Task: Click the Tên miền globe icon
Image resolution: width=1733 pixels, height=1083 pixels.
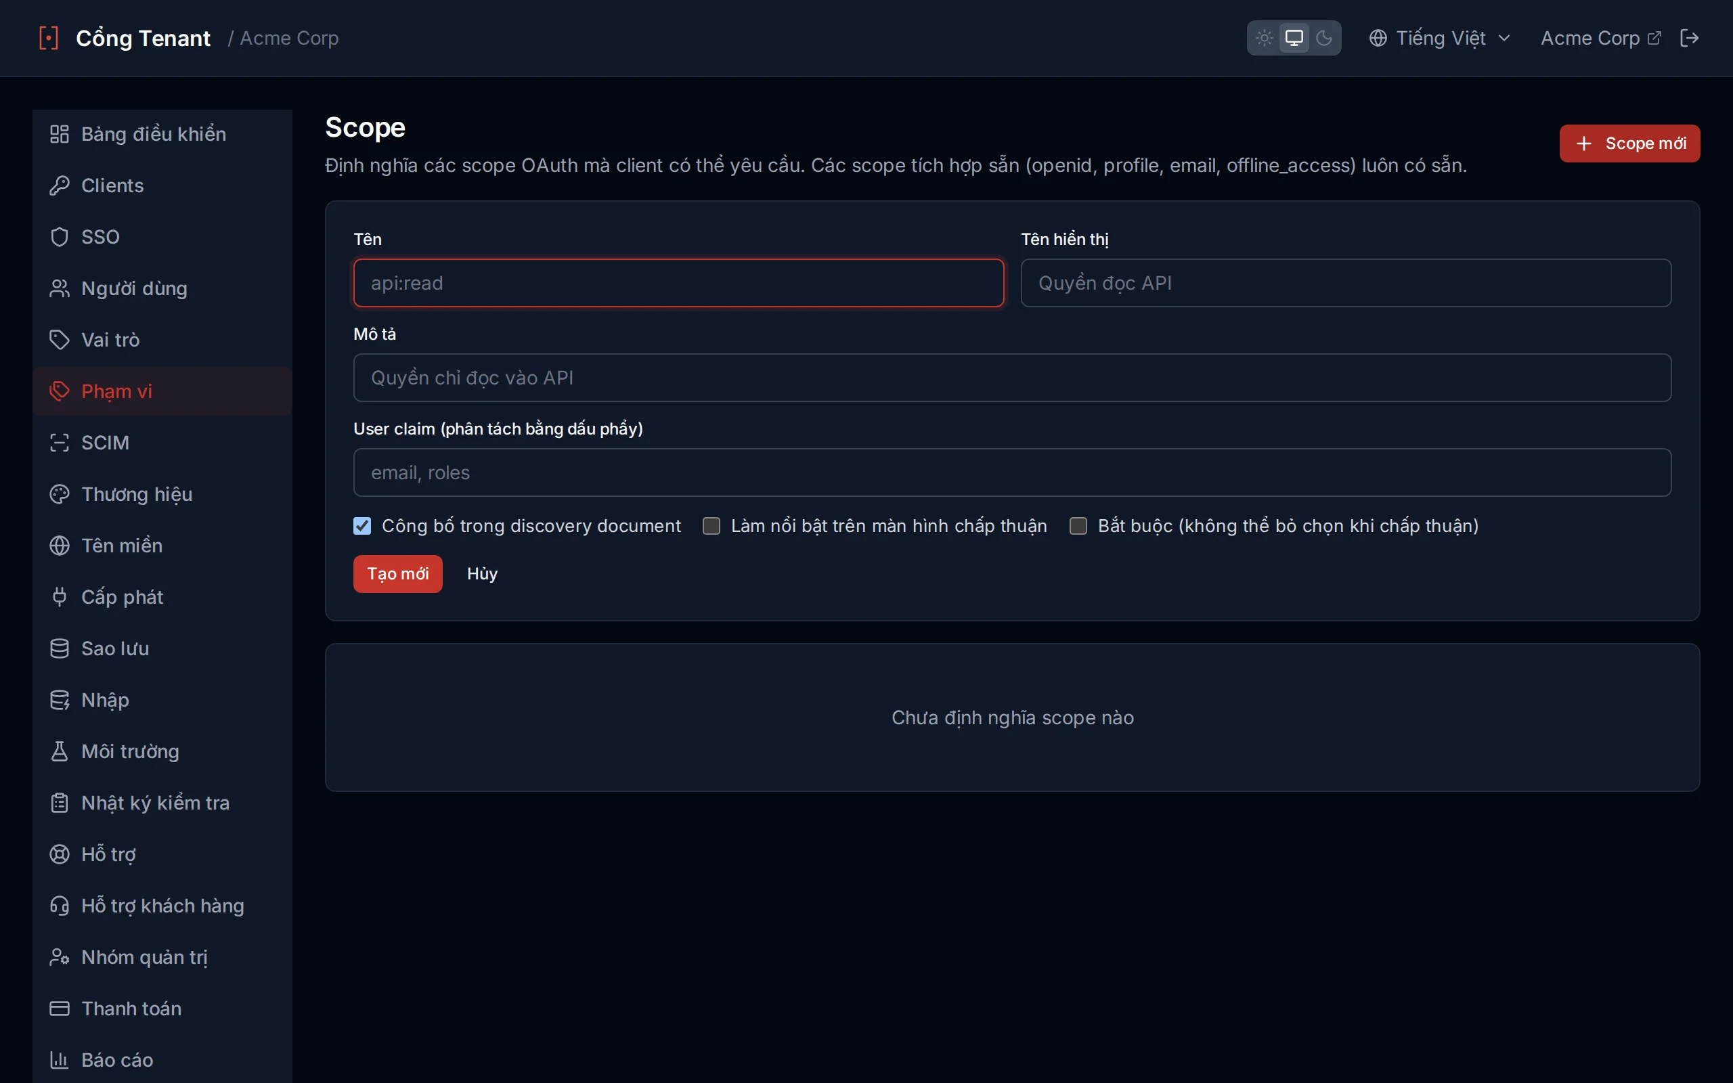Action: (60, 546)
